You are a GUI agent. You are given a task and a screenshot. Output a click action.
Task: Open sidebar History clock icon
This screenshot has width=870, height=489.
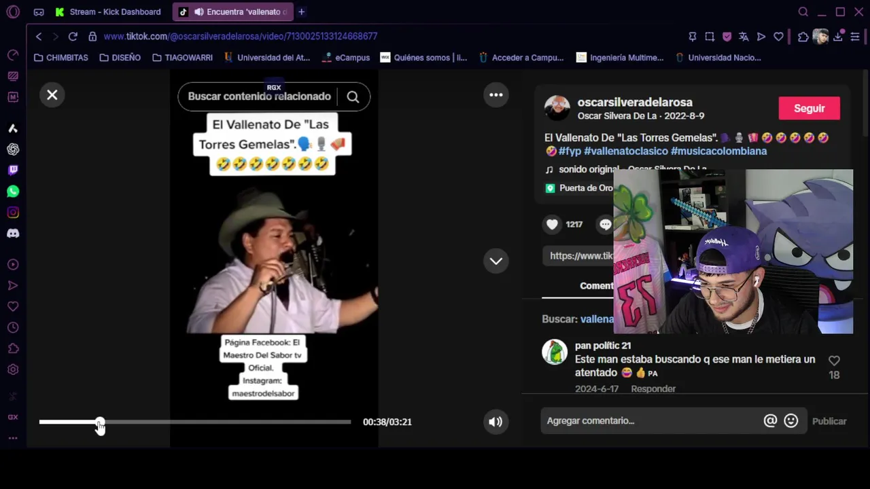coord(13,327)
